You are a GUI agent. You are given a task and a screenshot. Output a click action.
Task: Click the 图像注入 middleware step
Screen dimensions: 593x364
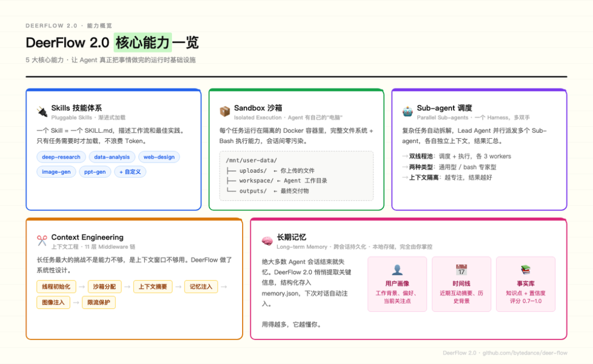(x=53, y=303)
